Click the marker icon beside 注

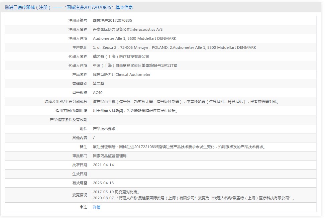coord(82,207)
